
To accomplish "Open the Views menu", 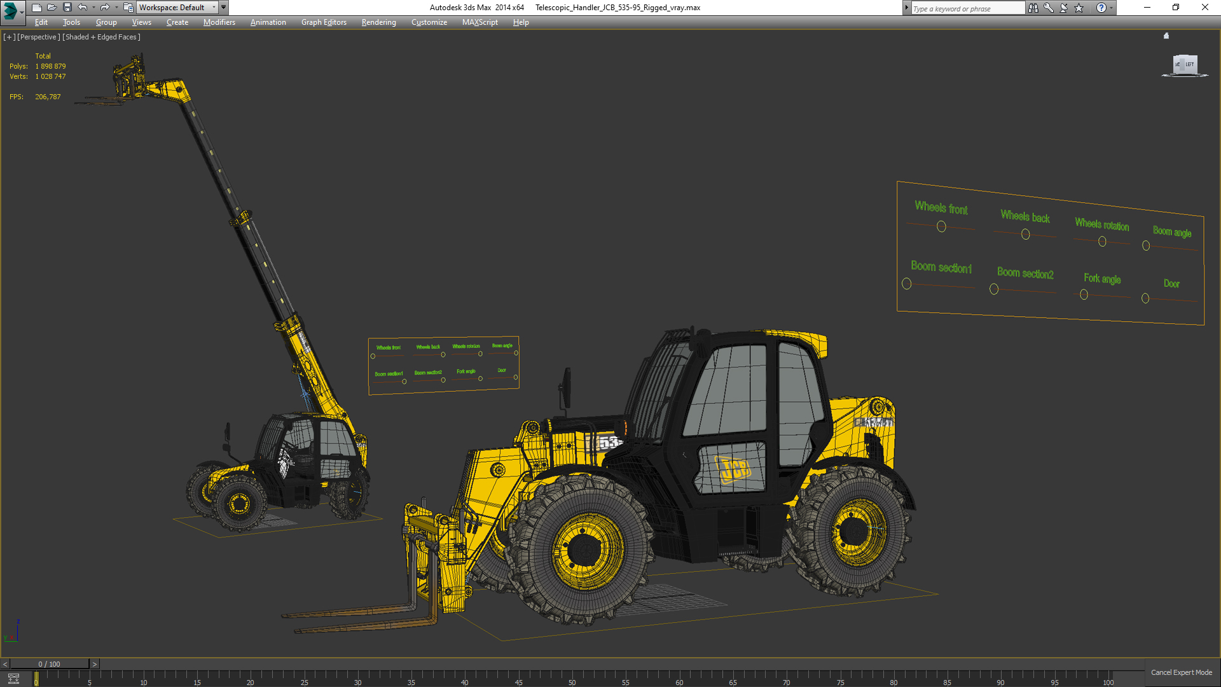I will click(x=141, y=22).
